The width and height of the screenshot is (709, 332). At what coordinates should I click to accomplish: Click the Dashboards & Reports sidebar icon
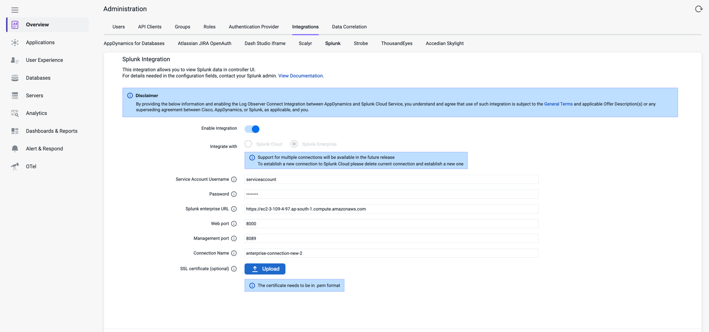pos(15,131)
